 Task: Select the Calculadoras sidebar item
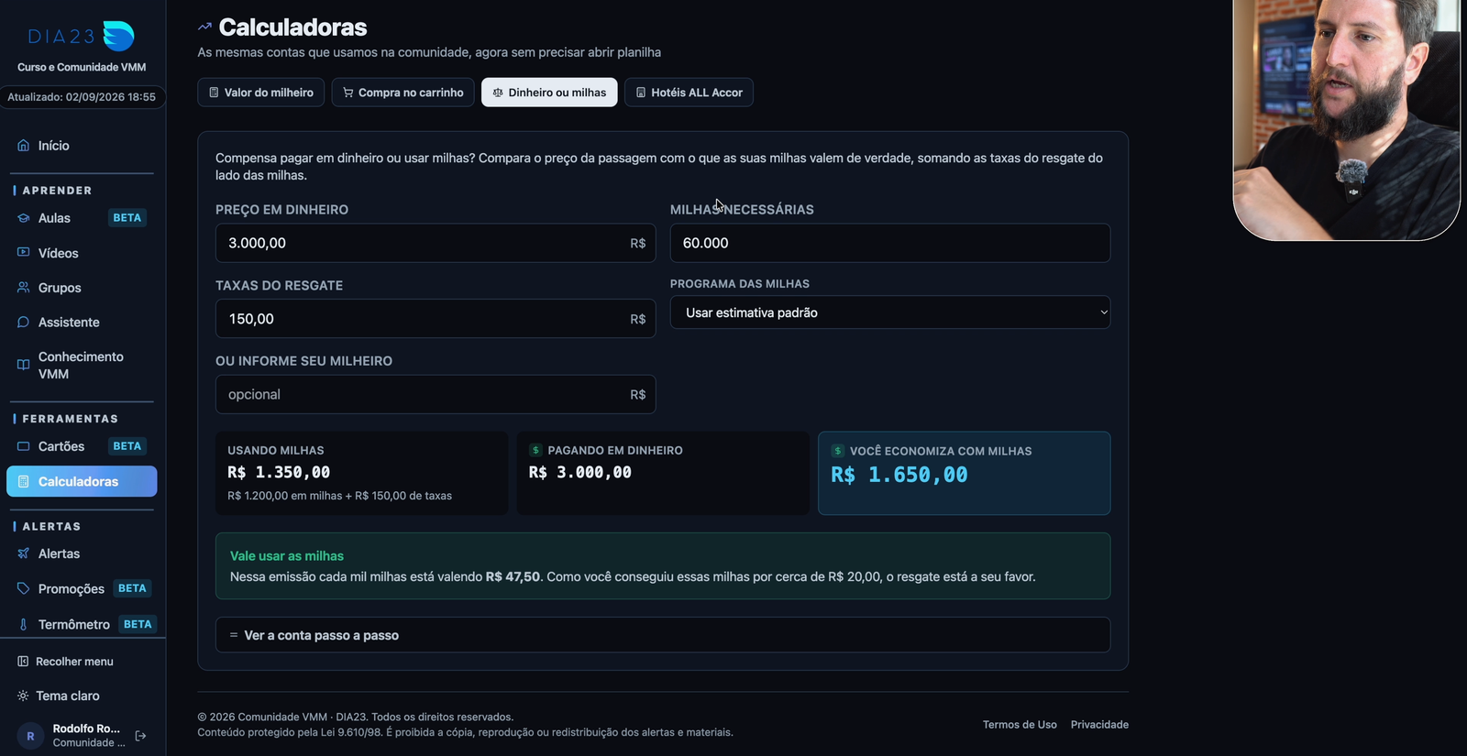click(82, 481)
